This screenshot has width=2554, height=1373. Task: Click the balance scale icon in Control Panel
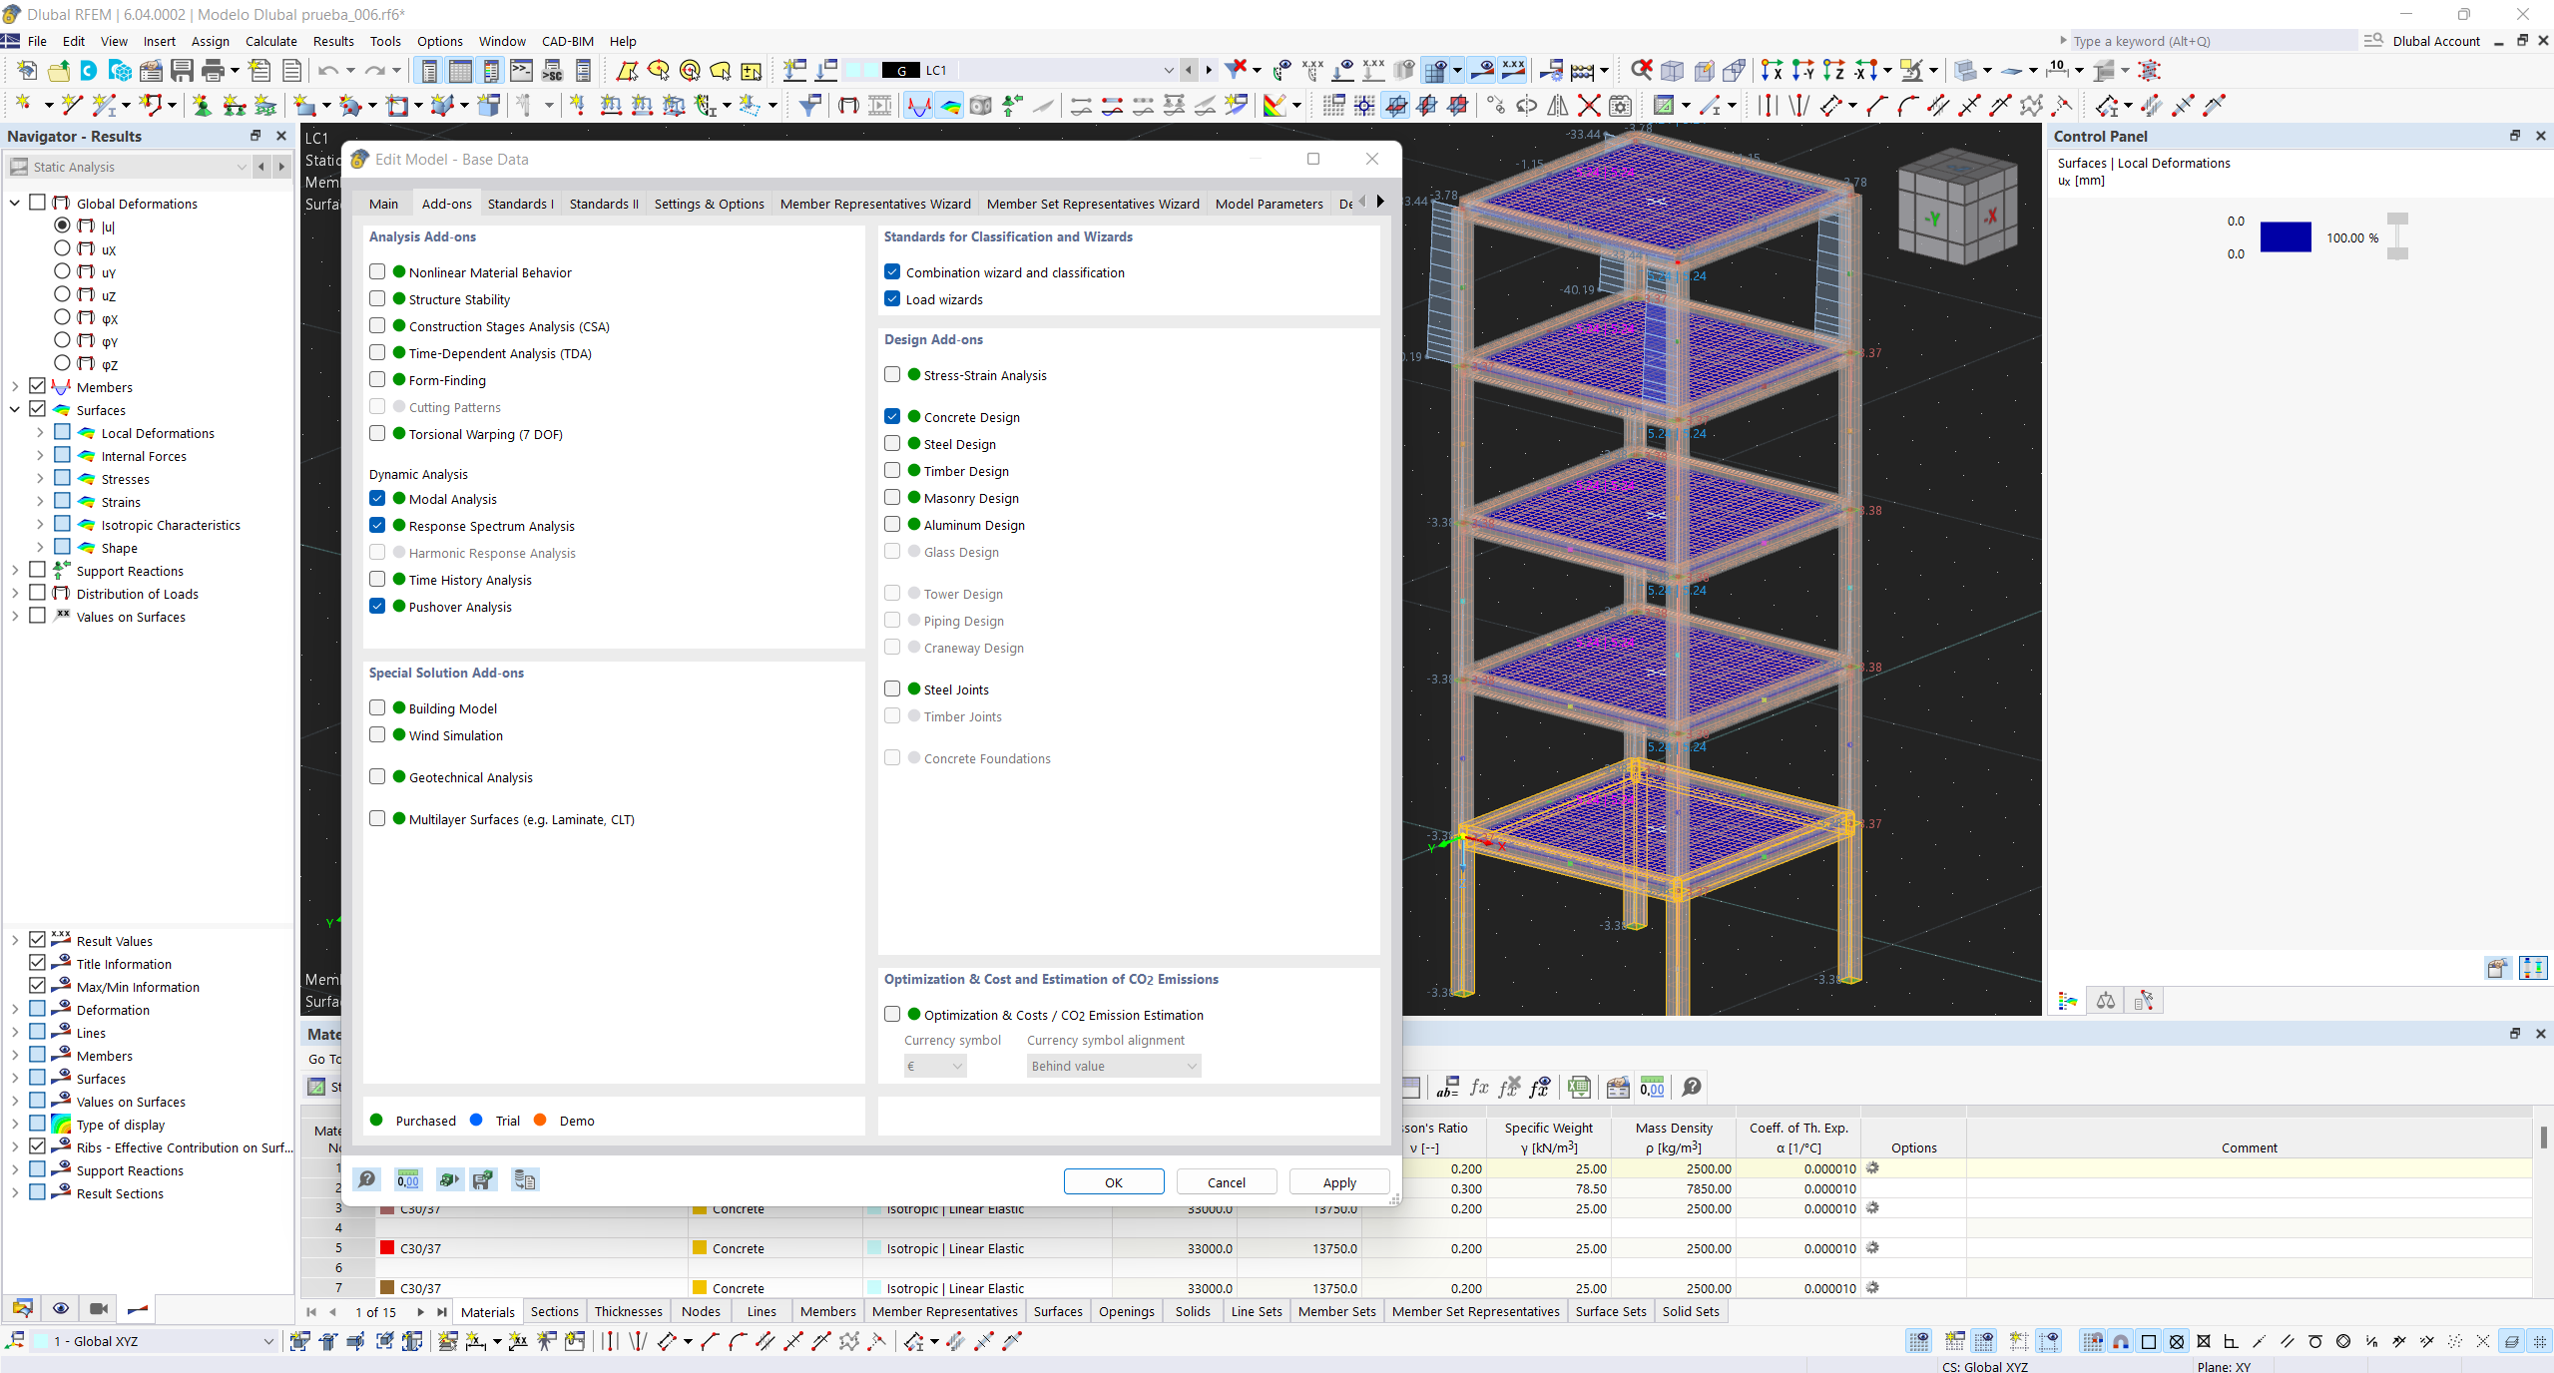[x=2106, y=1001]
